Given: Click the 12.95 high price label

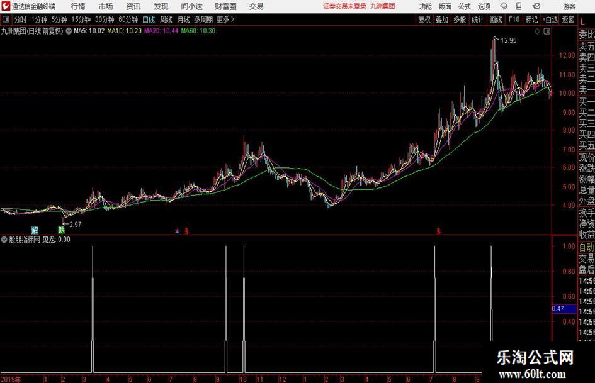Looking at the screenshot, I should pos(509,41).
